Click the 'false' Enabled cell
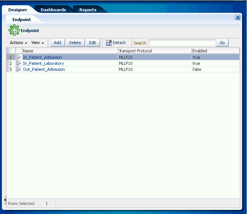The width and height of the screenshot is (247, 214). click(x=216, y=69)
